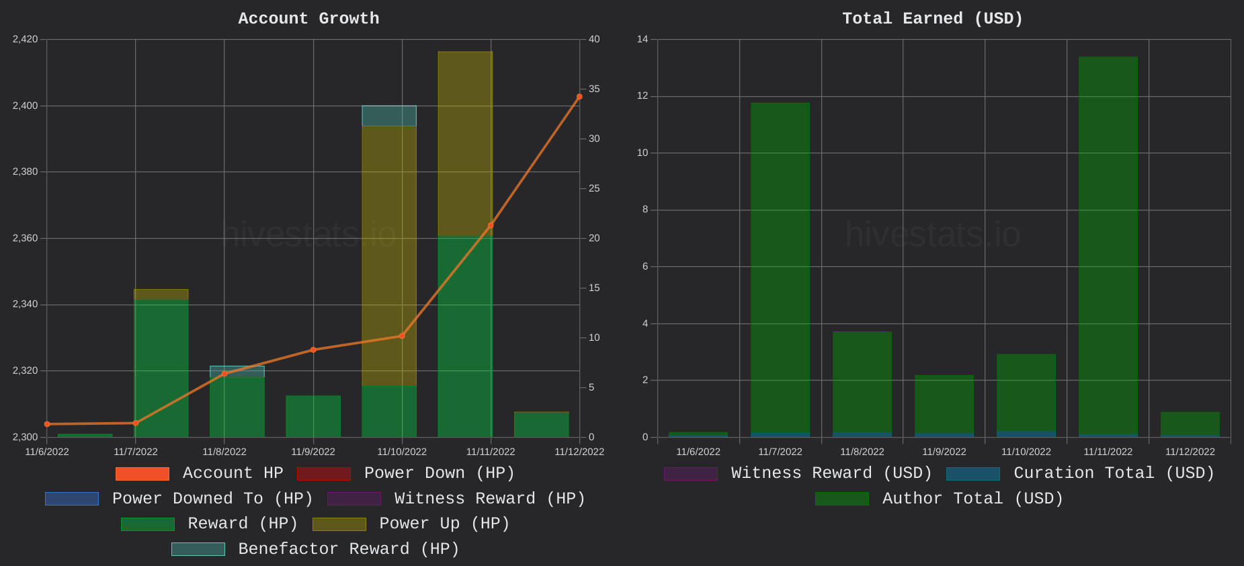Click the 11/6/2022 label on Total Earned axis

(x=698, y=452)
